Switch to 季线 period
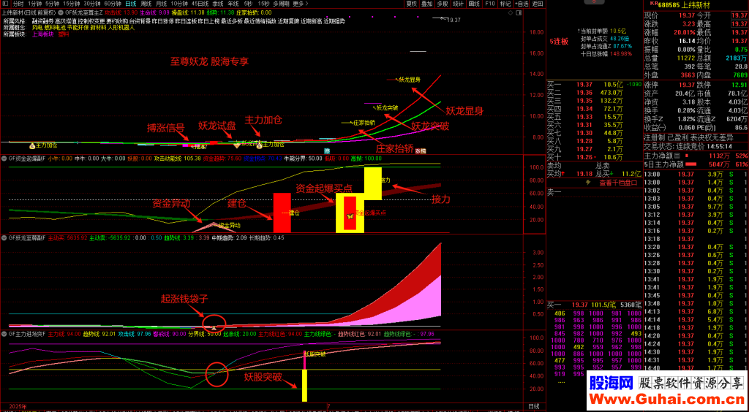This screenshot has width=749, height=412. pyautogui.click(x=217, y=4)
